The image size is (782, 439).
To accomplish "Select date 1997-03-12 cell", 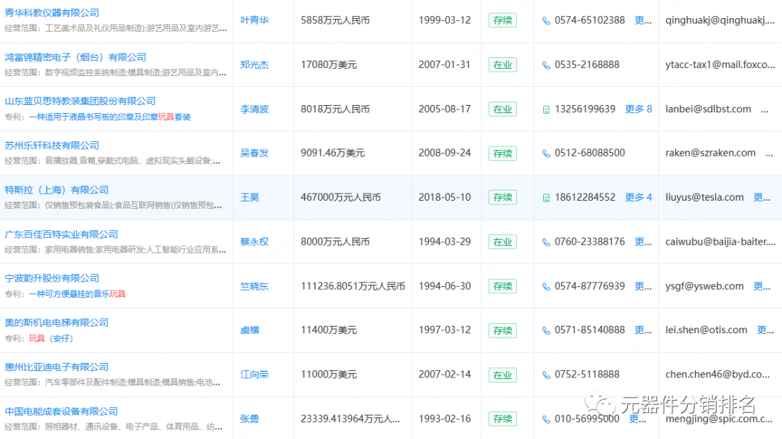I will [445, 330].
